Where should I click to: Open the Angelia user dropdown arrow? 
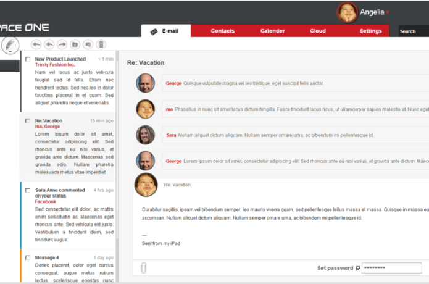click(x=388, y=12)
